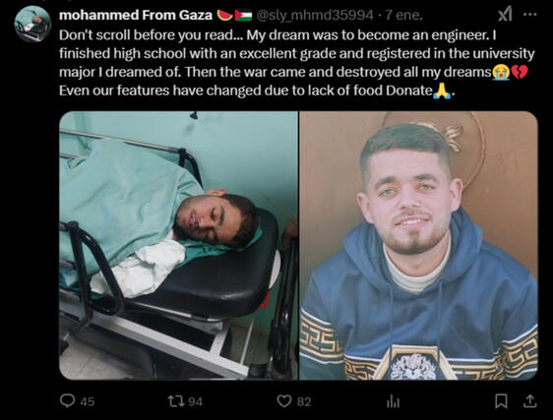Click the 82 likes count
This screenshot has width=553, height=420.
pos(304,401)
